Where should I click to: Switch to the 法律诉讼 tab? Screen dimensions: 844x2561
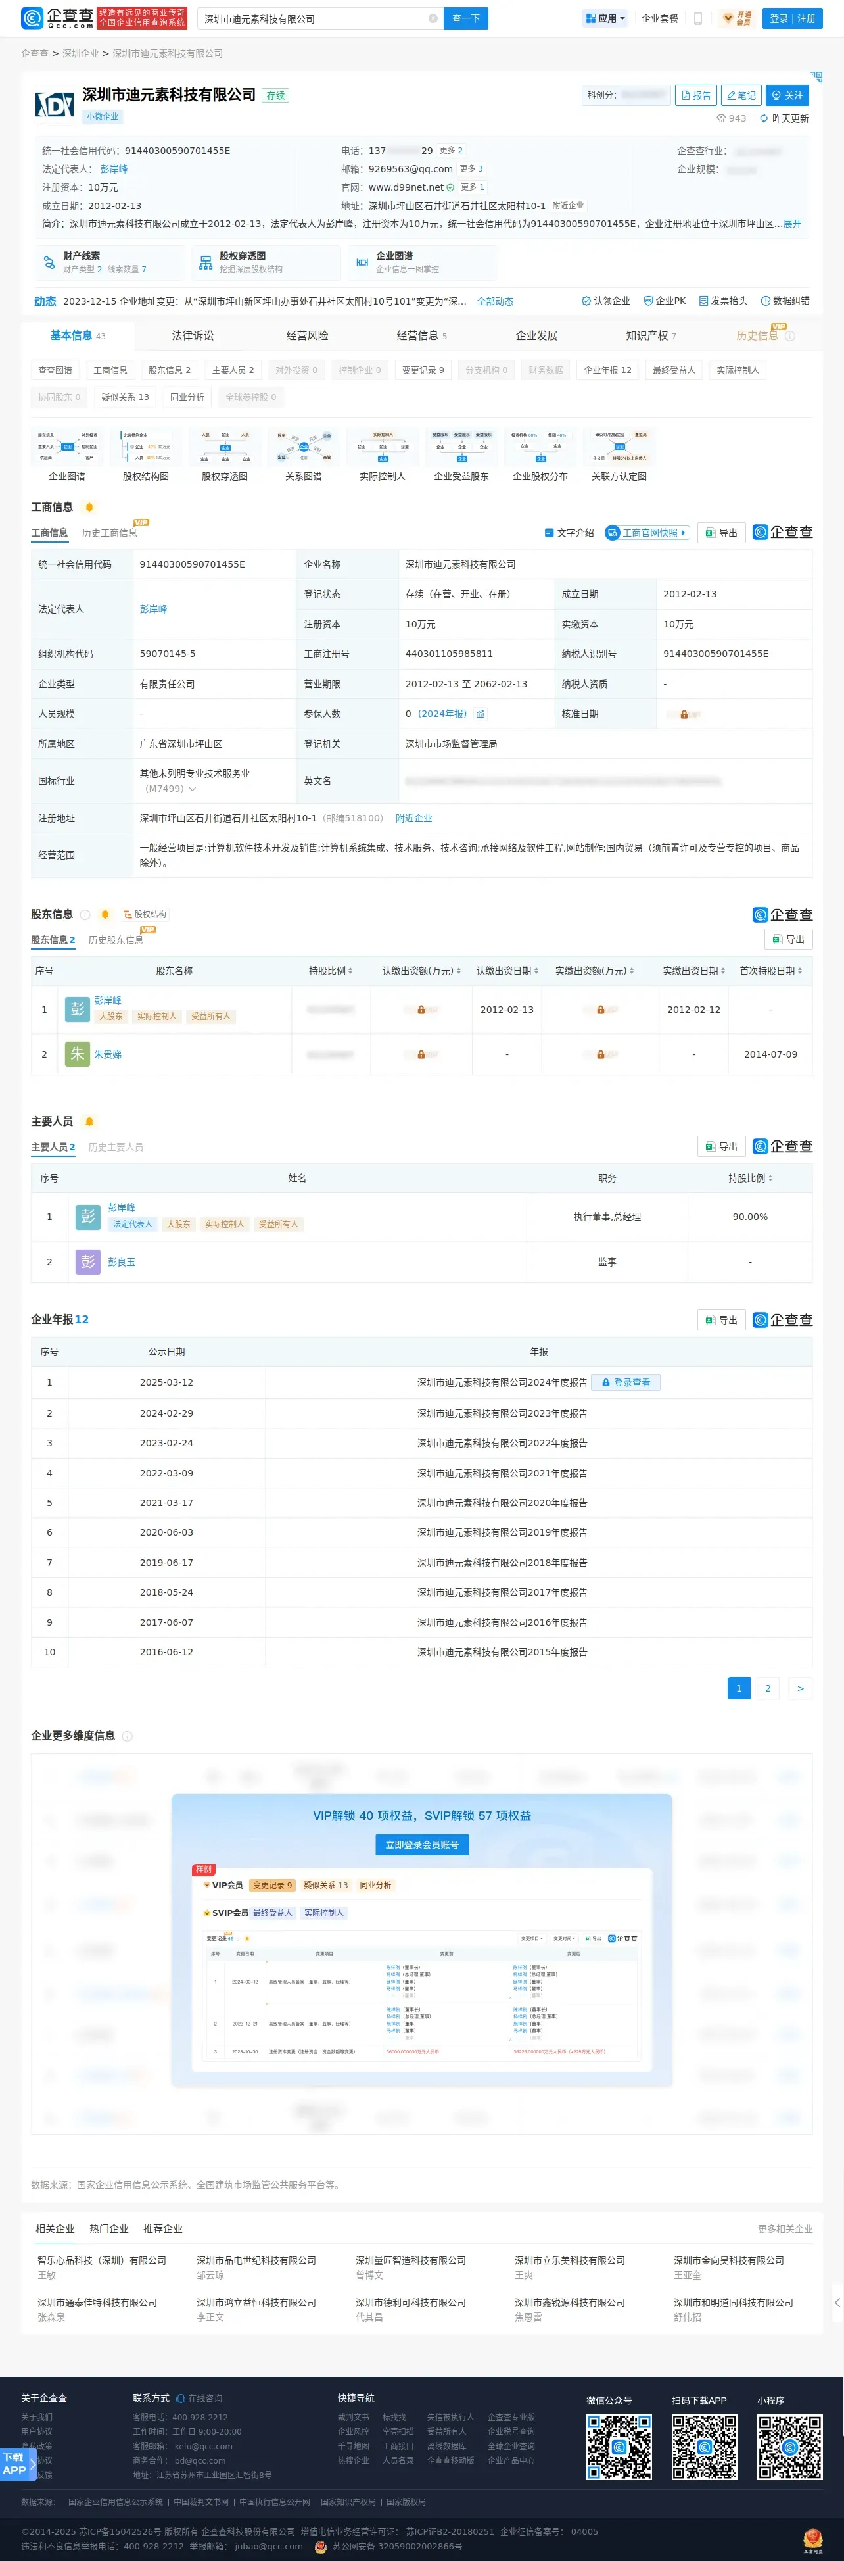[193, 336]
